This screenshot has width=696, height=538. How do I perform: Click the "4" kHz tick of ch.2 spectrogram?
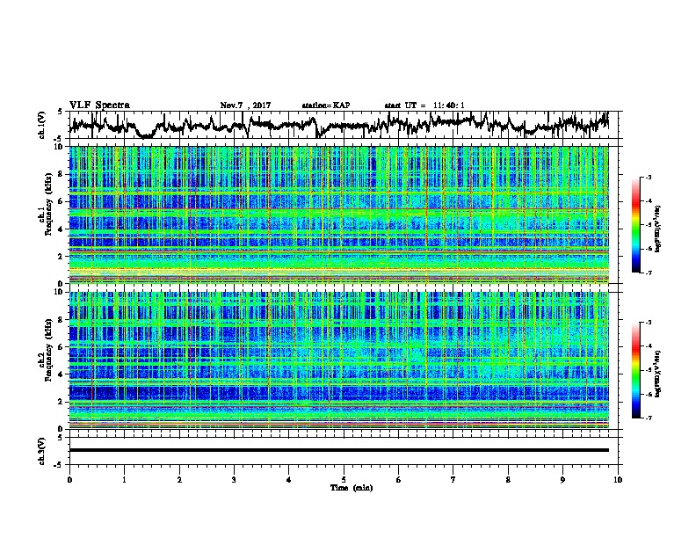pos(62,374)
